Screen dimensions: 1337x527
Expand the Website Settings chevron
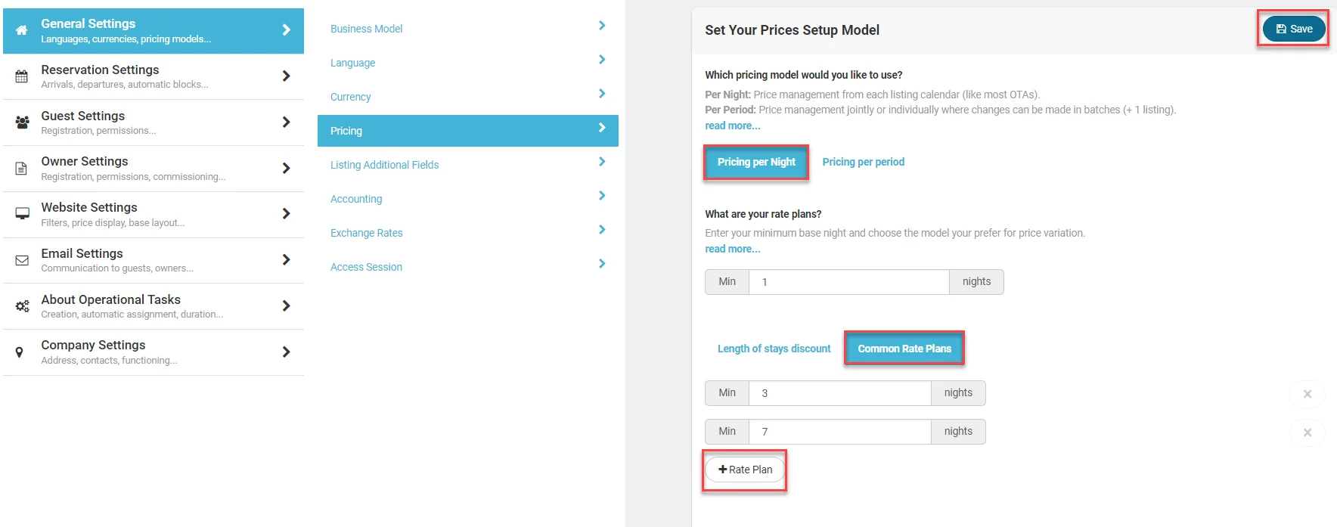286,214
